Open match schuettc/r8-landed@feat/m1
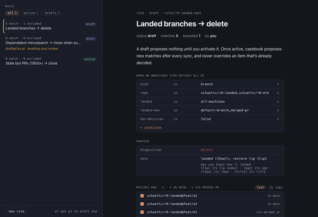The height and width of the screenshot is (217, 318). pyautogui.click(x=210, y=212)
